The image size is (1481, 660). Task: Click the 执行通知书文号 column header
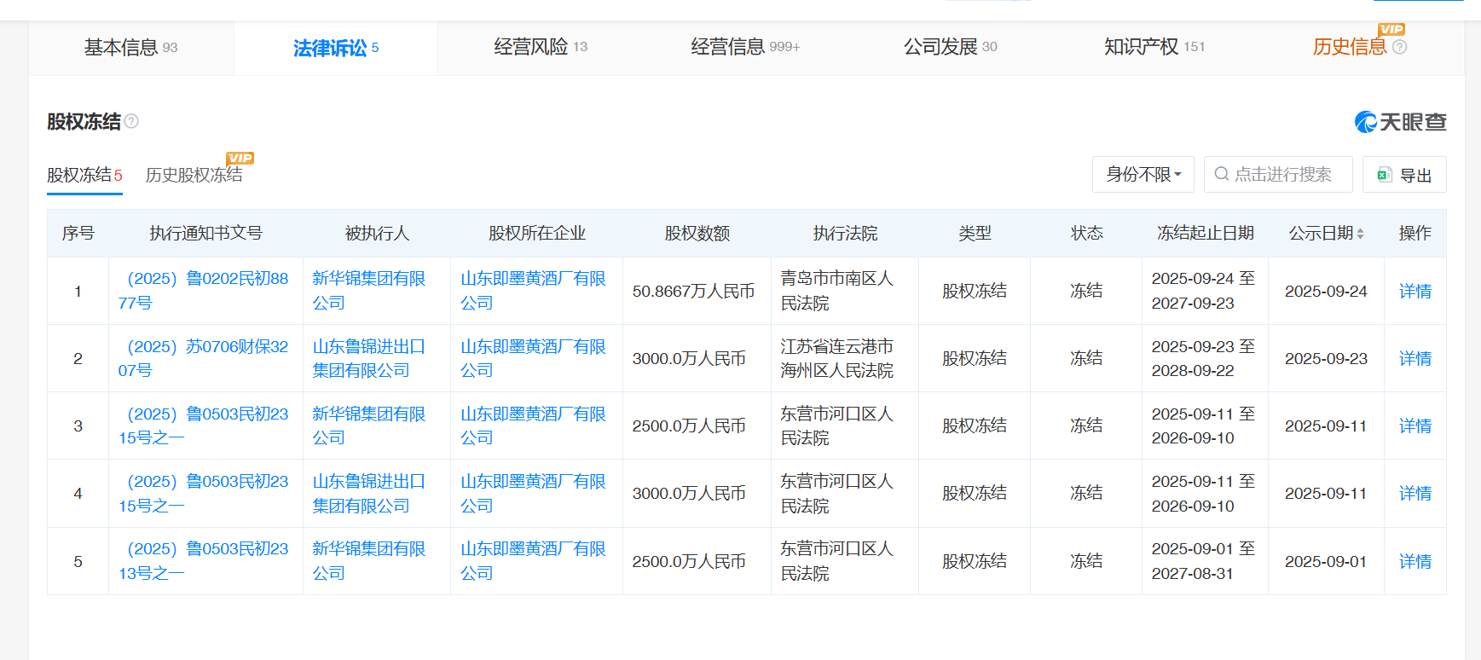coord(205,234)
